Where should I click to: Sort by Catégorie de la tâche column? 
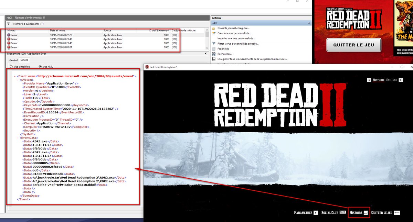[188, 31]
